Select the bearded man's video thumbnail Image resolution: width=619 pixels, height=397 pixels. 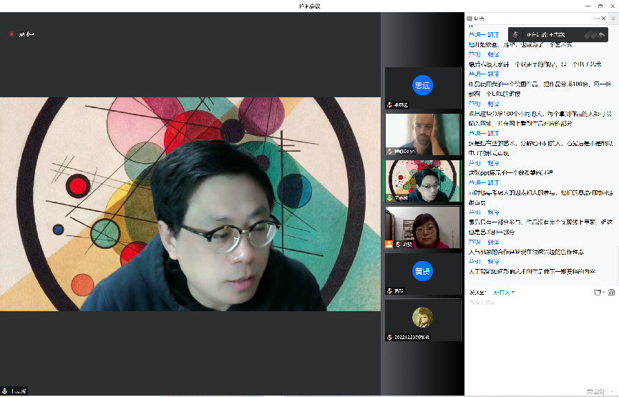(422, 134)
